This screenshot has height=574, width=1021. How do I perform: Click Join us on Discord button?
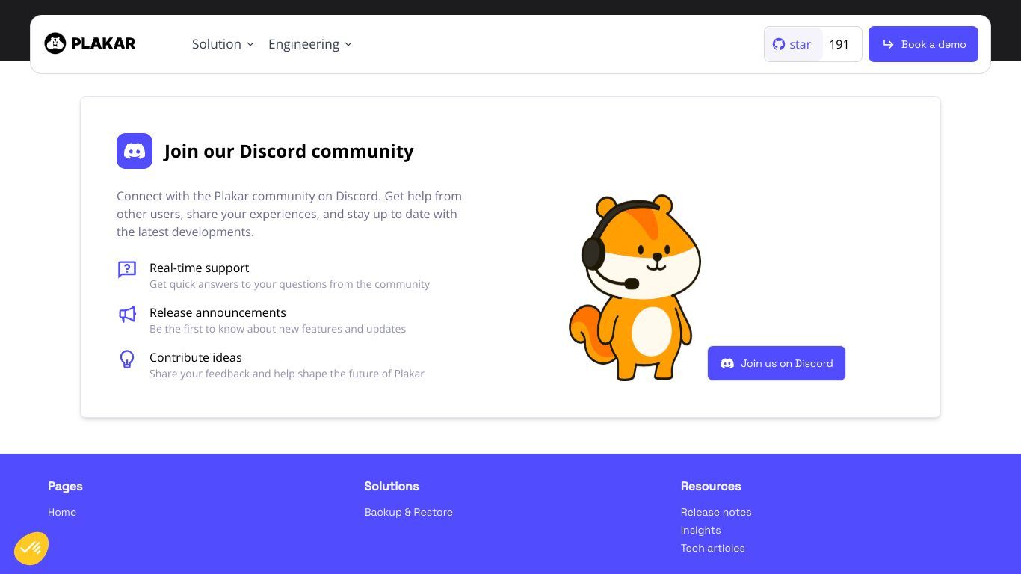(777, 363)
